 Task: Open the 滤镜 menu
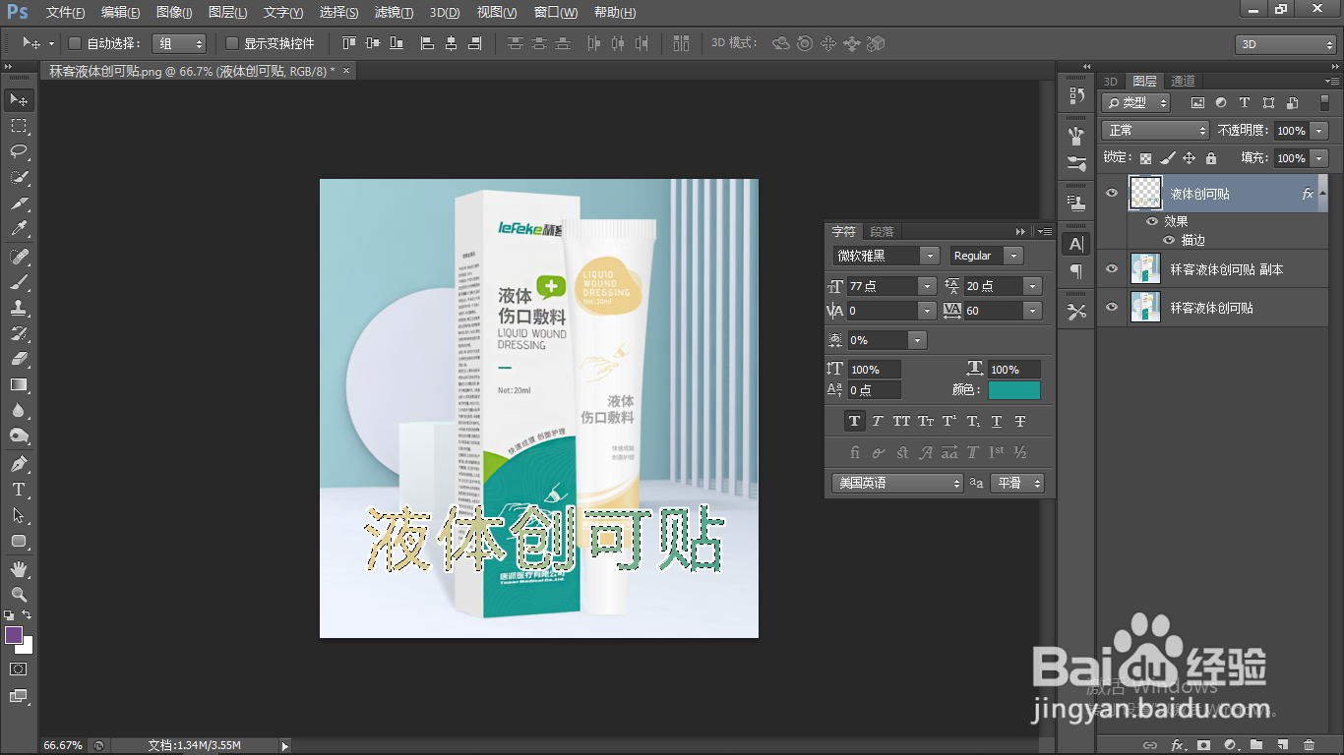click(x=392, y=12)
